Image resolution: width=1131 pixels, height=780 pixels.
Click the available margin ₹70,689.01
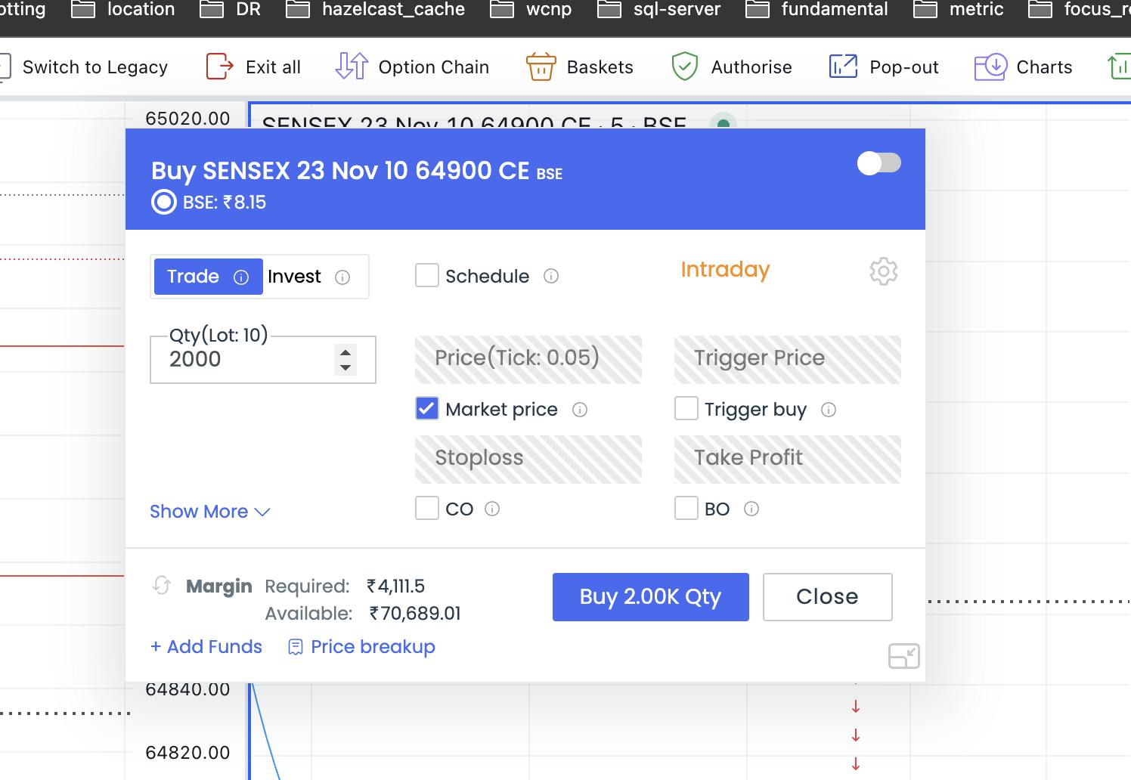click(415, 614)
